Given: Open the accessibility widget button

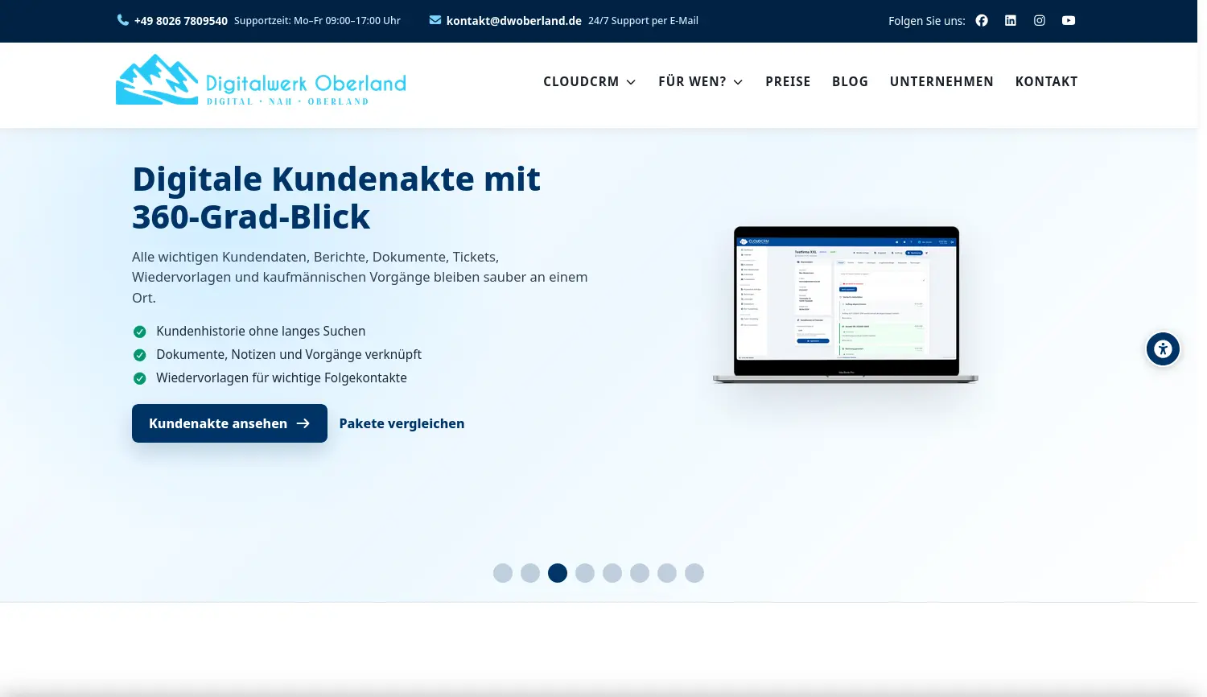Looking at the screenshot, I should [1163, 349].
